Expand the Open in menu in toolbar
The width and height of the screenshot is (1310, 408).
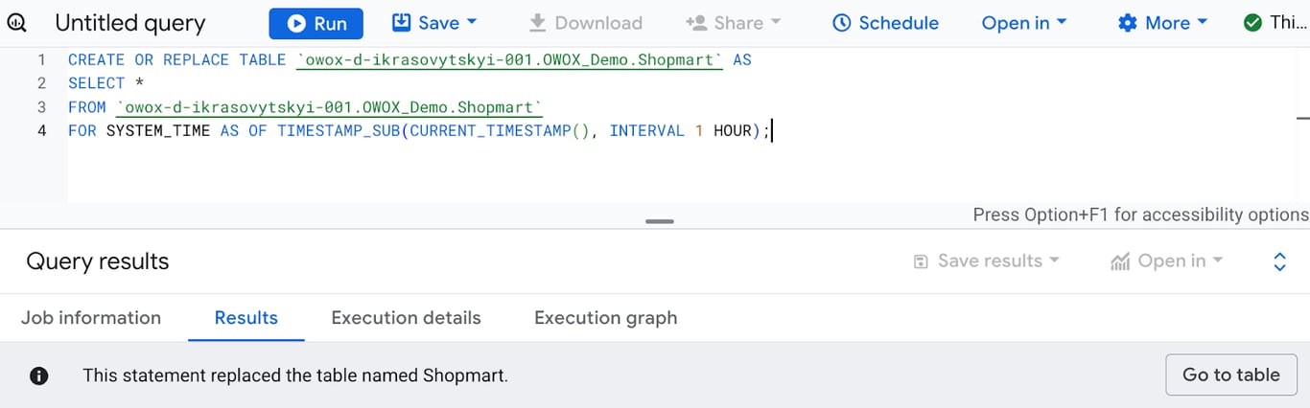(1024, 23)
